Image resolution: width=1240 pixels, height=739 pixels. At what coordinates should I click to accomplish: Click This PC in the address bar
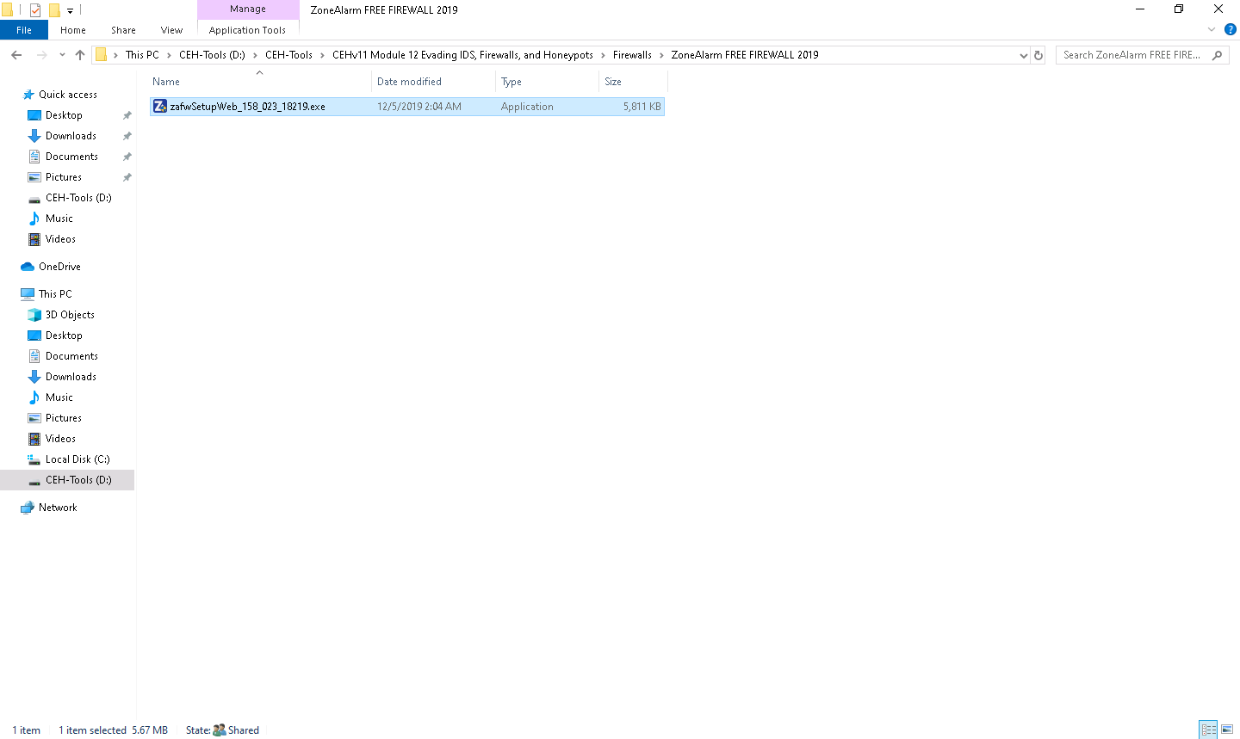point(142,55)
